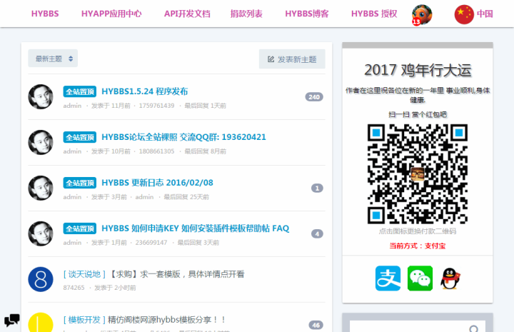The image size is (514, 332).
Task: Open the HYBBS home nav link
Action: click(45, 14)
